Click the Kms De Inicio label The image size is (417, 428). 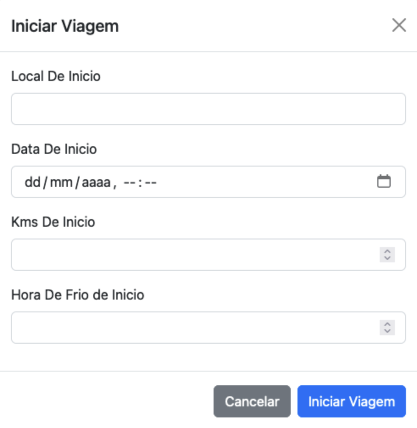(x=53, y=222)
